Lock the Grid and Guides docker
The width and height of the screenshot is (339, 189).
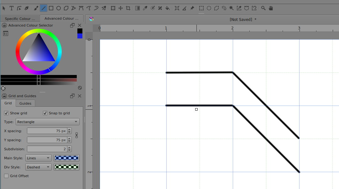point(4,96)
